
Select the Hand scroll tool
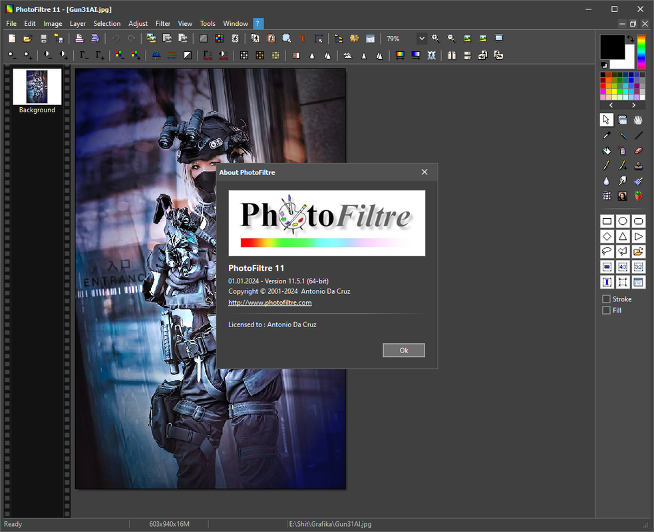click(638, 120)
